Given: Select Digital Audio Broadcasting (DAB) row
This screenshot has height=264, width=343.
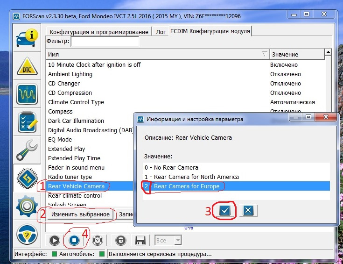Looking at the screenshot, I should [91, 130].
